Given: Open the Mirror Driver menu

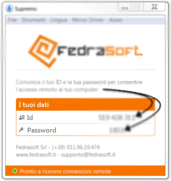Looking at the screenshot, I should coord(88,20).
